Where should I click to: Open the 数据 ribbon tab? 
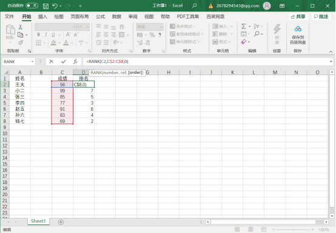point(116,17)
